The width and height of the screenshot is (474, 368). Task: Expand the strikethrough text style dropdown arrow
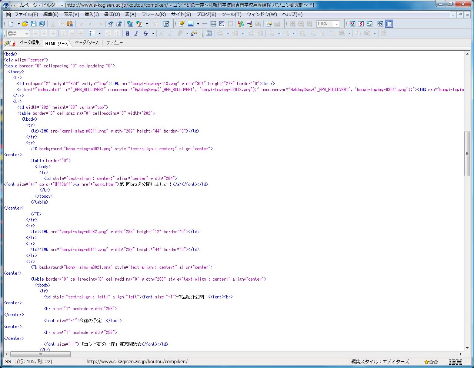click(153, 33)
